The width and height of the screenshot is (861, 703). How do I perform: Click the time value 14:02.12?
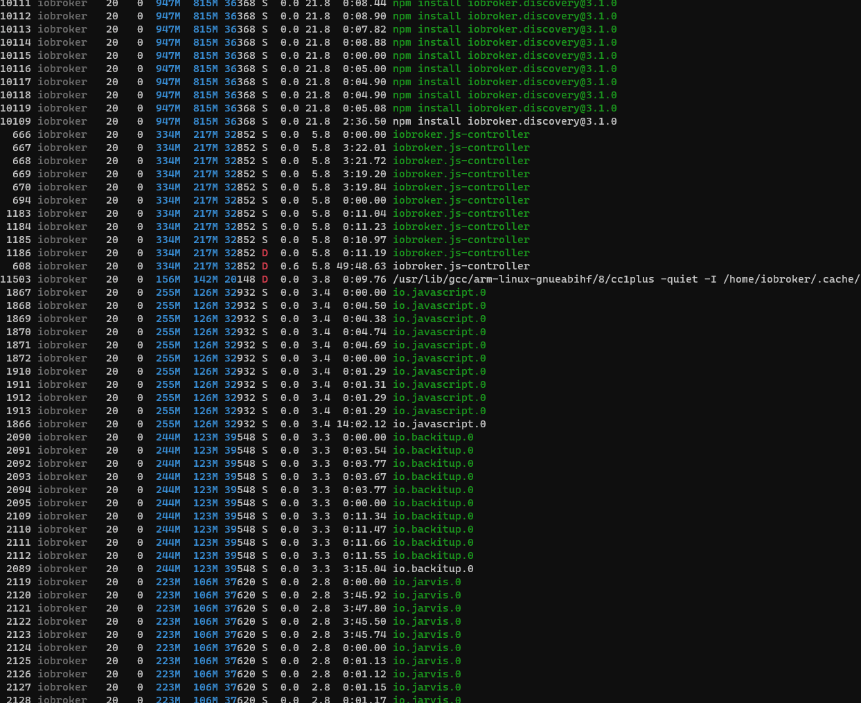[362, 424]
